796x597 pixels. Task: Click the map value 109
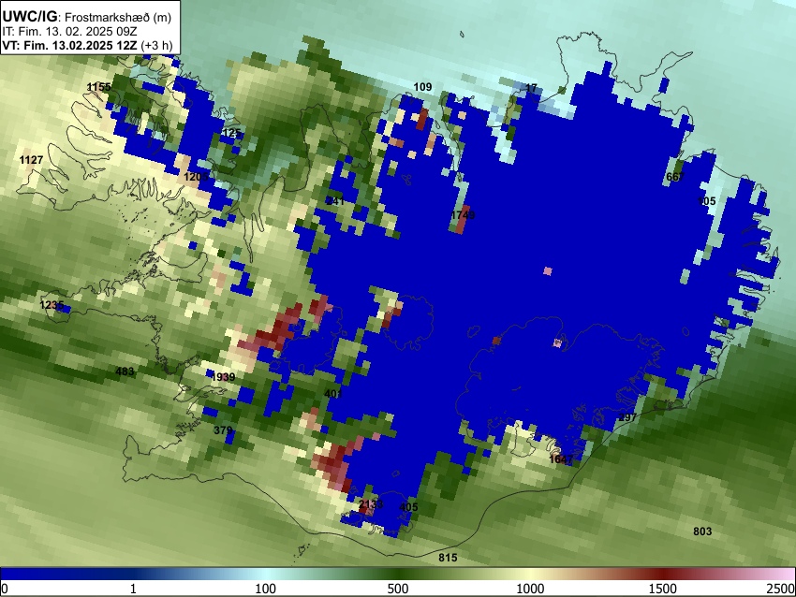click(422, 87)
